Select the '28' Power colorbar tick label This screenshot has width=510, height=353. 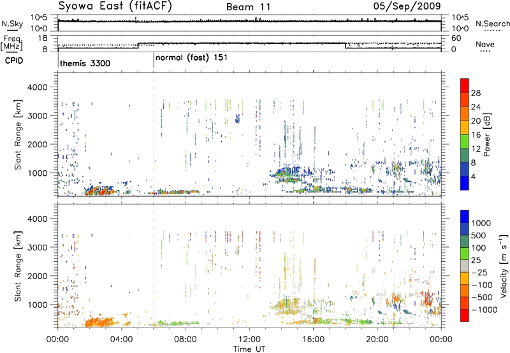tap(476, 93)
